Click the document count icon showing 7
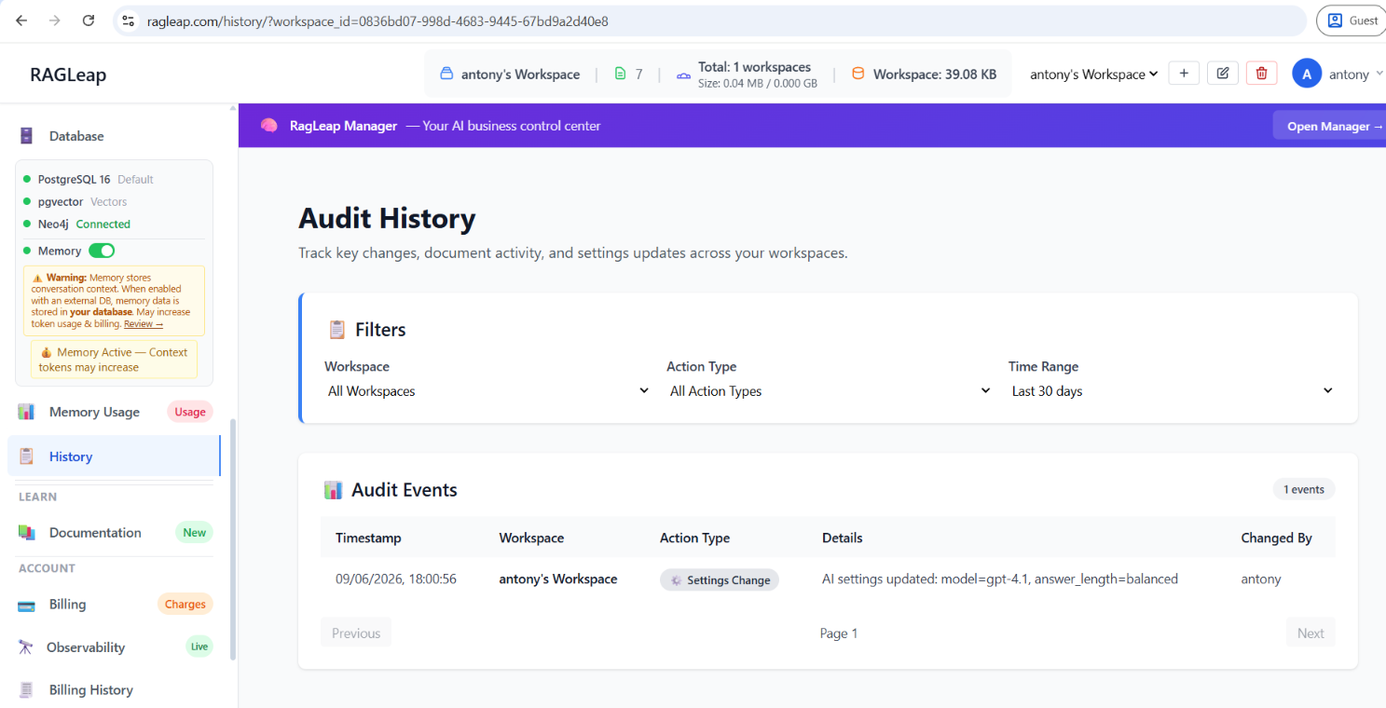This screenshot has height=708, width=1386. 621,74
